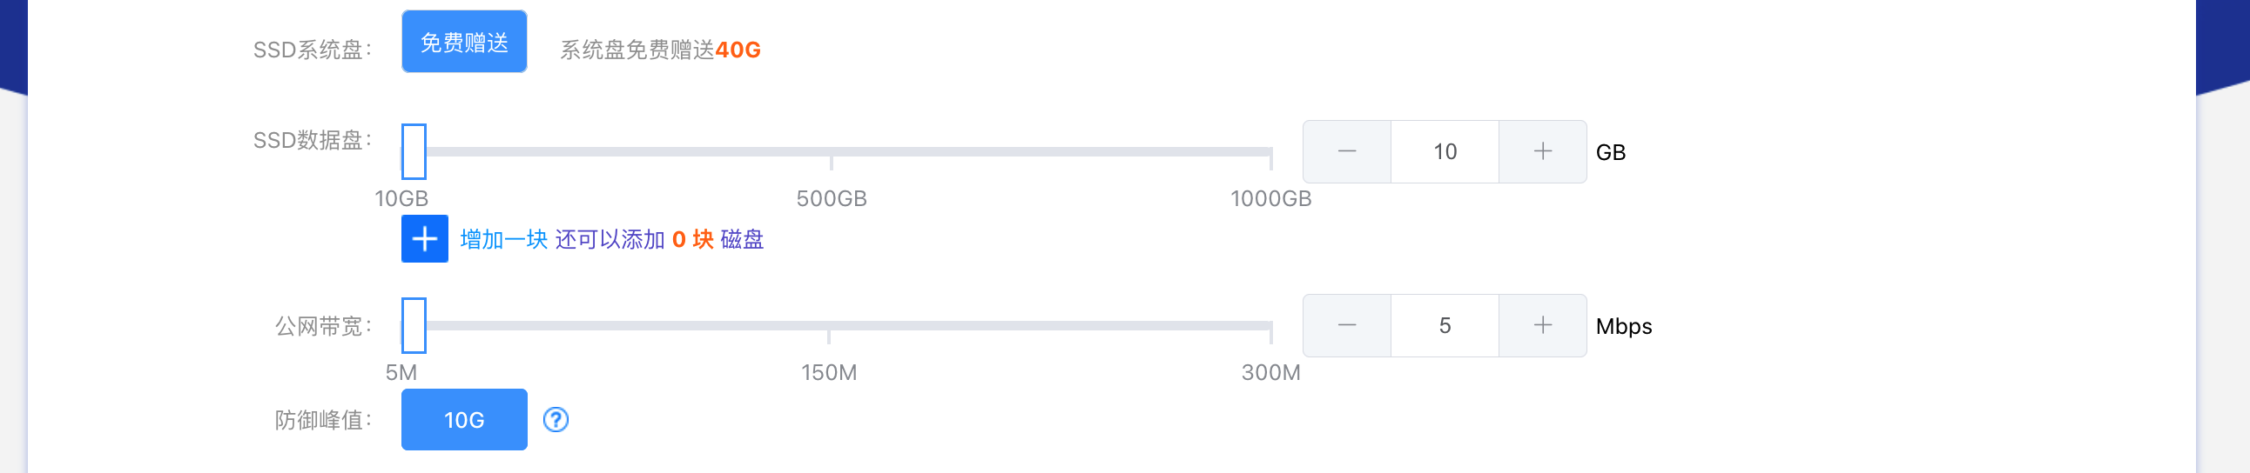Click the public bandwidth slider handle
This screenshot has height=473, width=2250.
pyautogui.click(x=414, y=325)
